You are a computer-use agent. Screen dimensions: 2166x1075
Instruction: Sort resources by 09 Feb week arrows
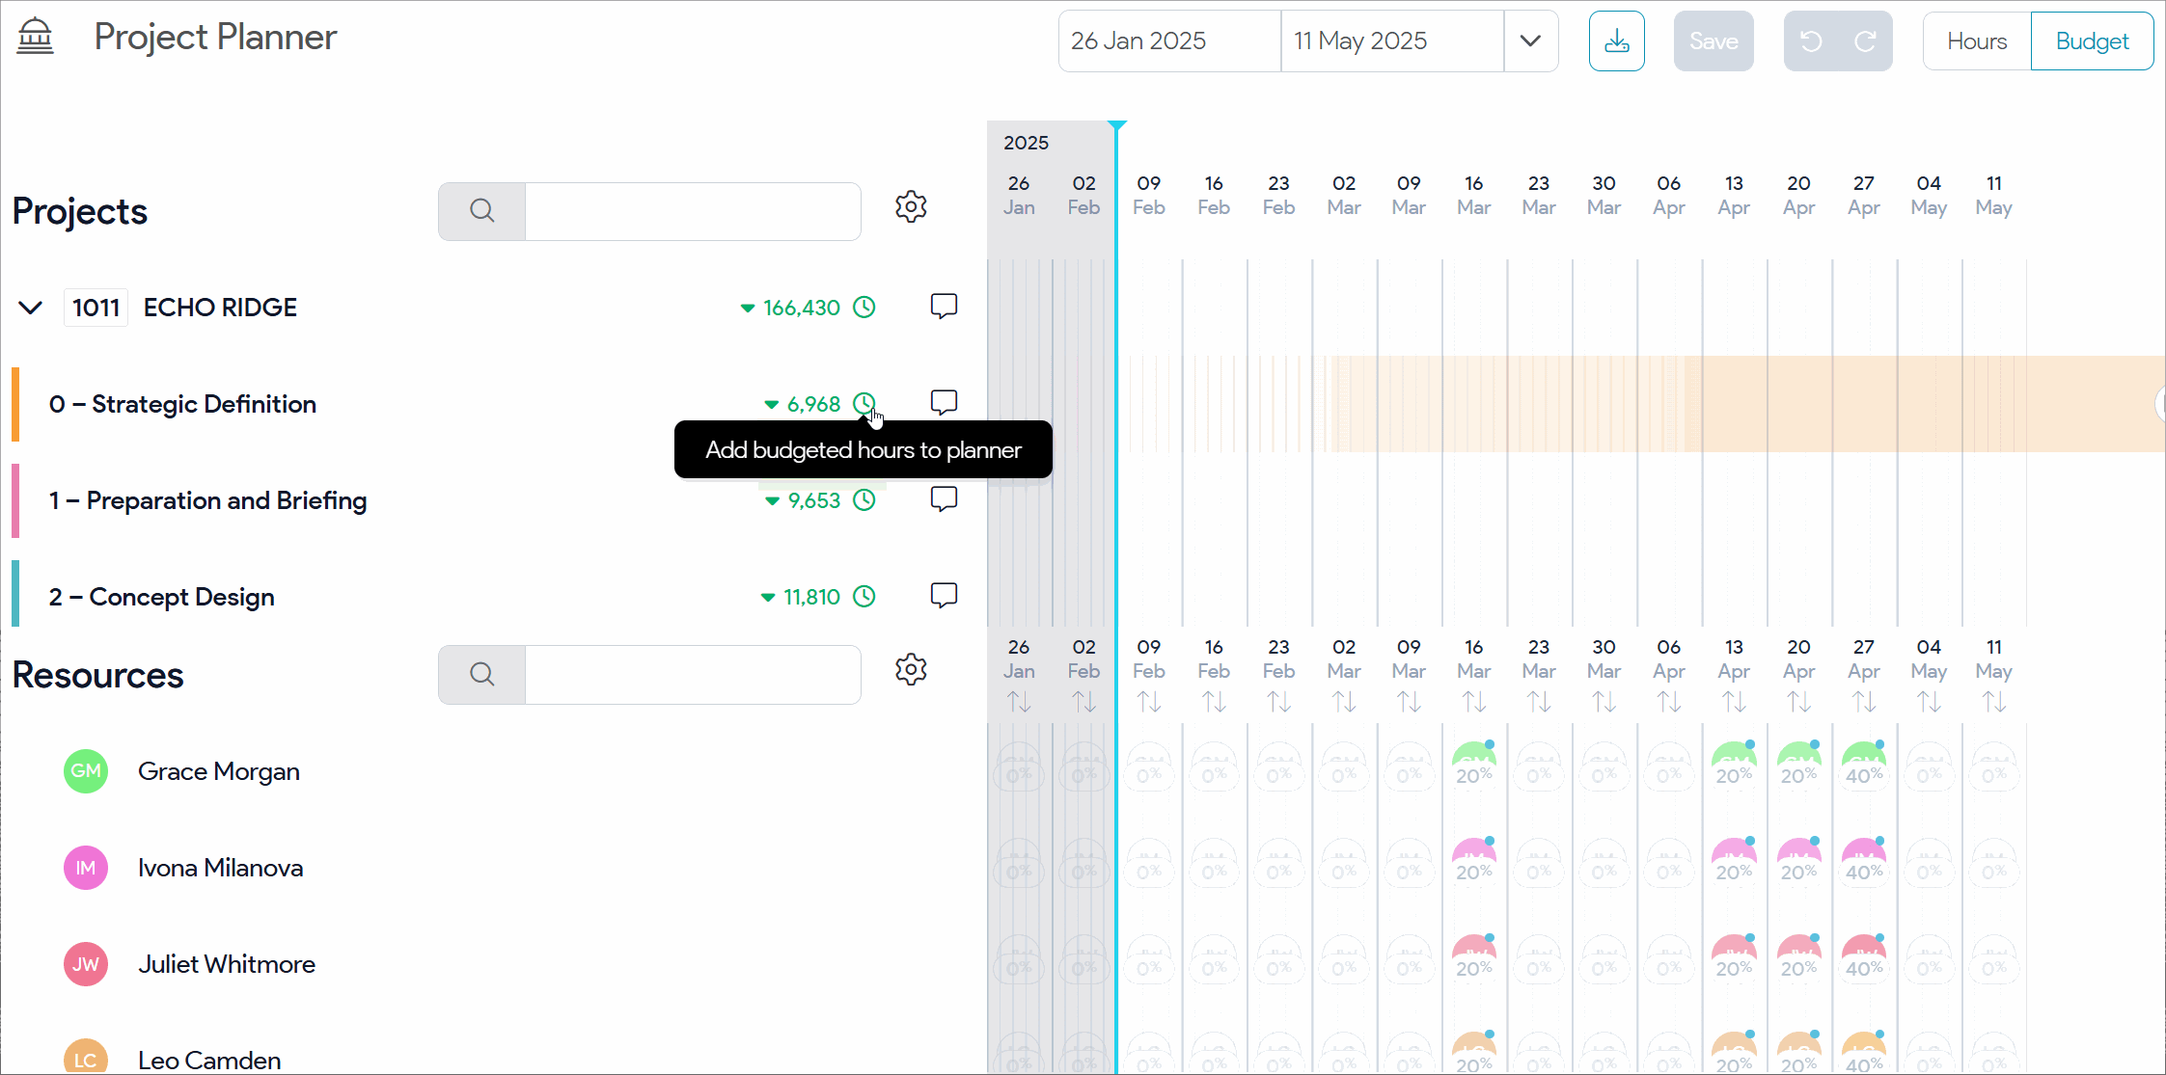(1149, 702)
